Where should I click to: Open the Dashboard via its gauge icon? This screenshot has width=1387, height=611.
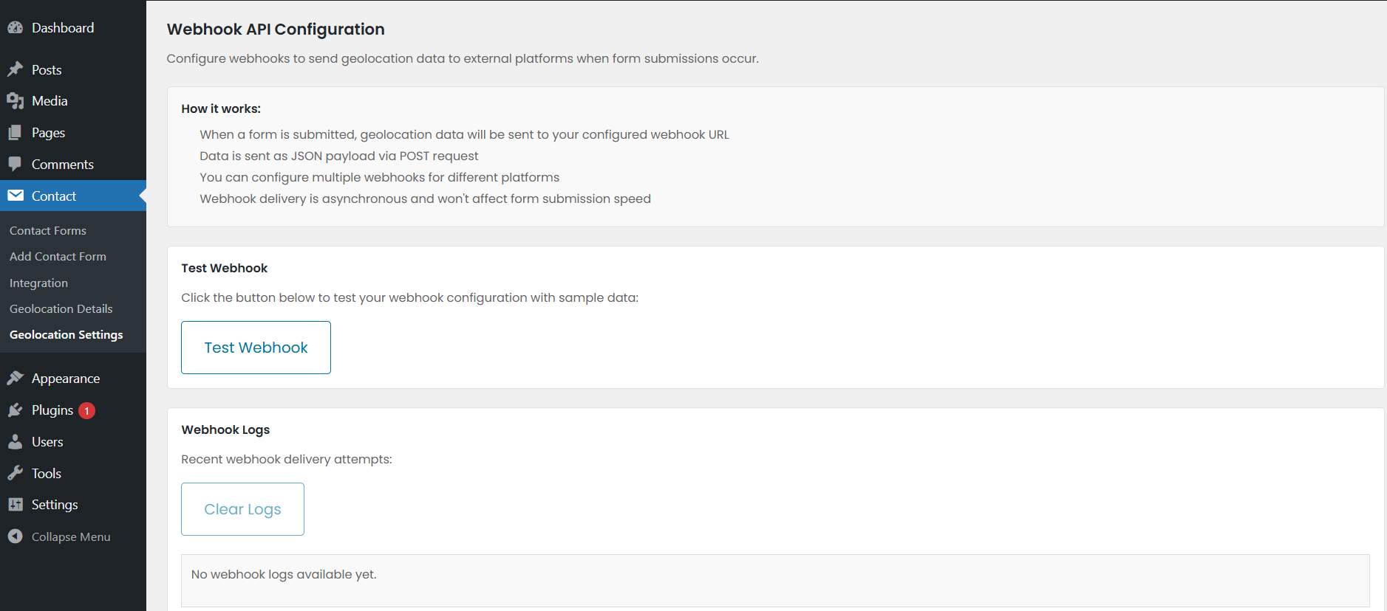click(x=15, y=27)
